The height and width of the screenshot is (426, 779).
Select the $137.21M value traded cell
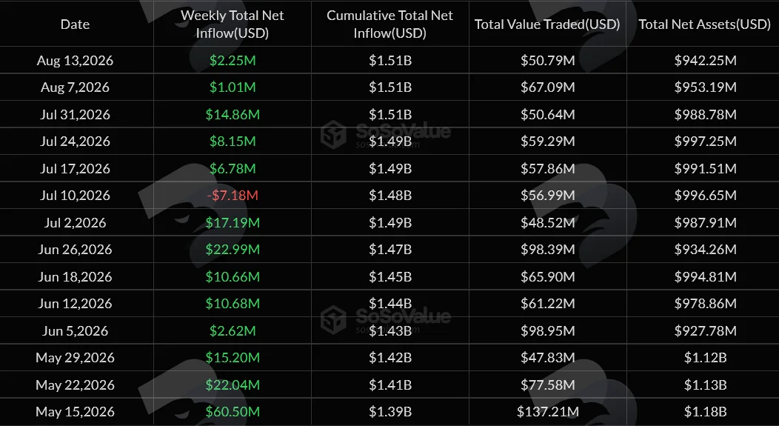(x=547, y=412)
